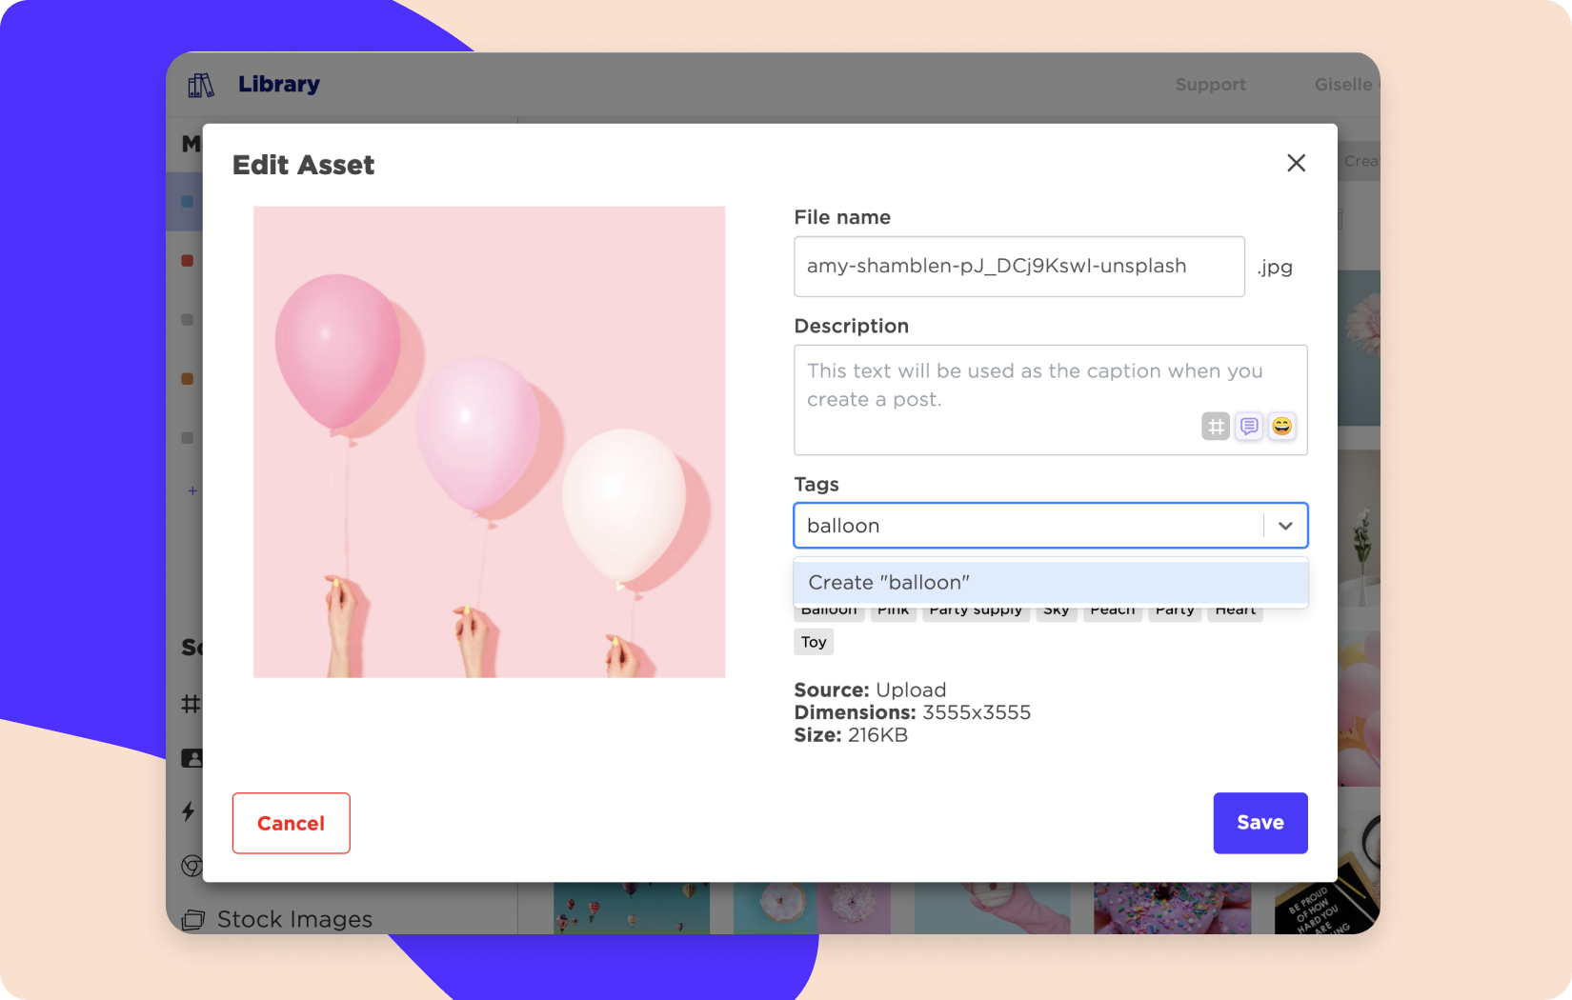
Task: Click the Dimensions: 3555x3555 text
Action: tap(913, 712)
